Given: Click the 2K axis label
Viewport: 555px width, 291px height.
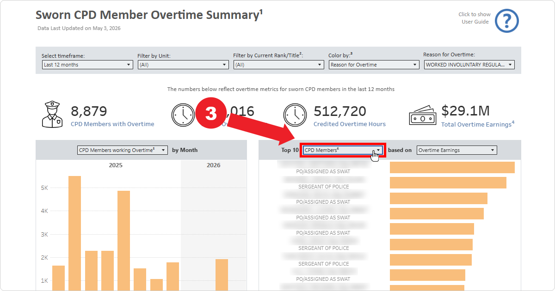Looking at the screenshot, I should coord(44,257).
